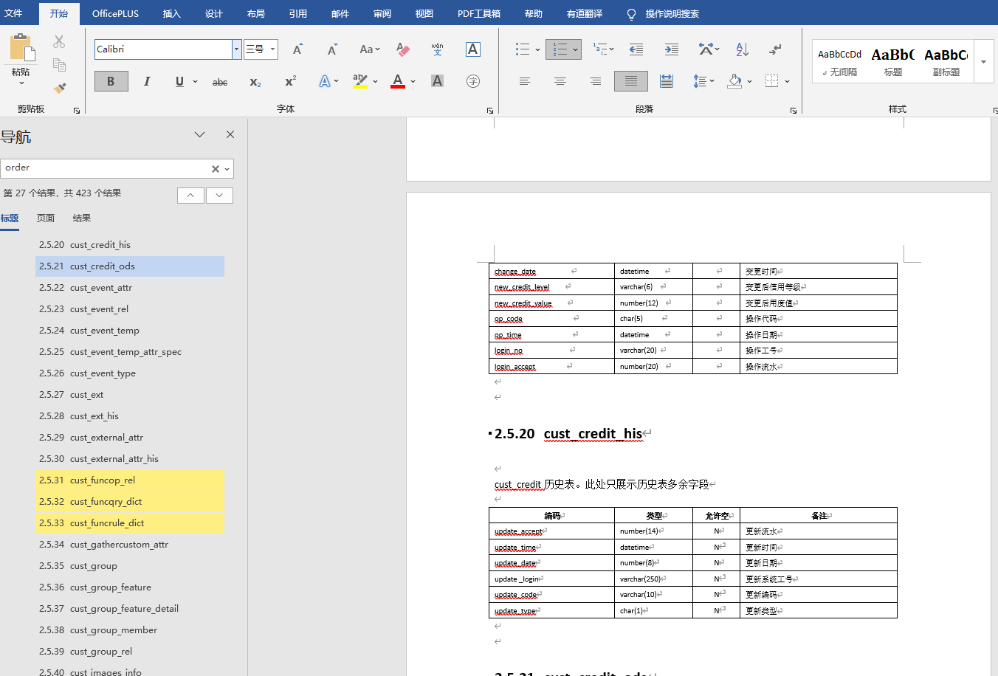
Task: Increase font size with grow icon
Action: point(297,49)
